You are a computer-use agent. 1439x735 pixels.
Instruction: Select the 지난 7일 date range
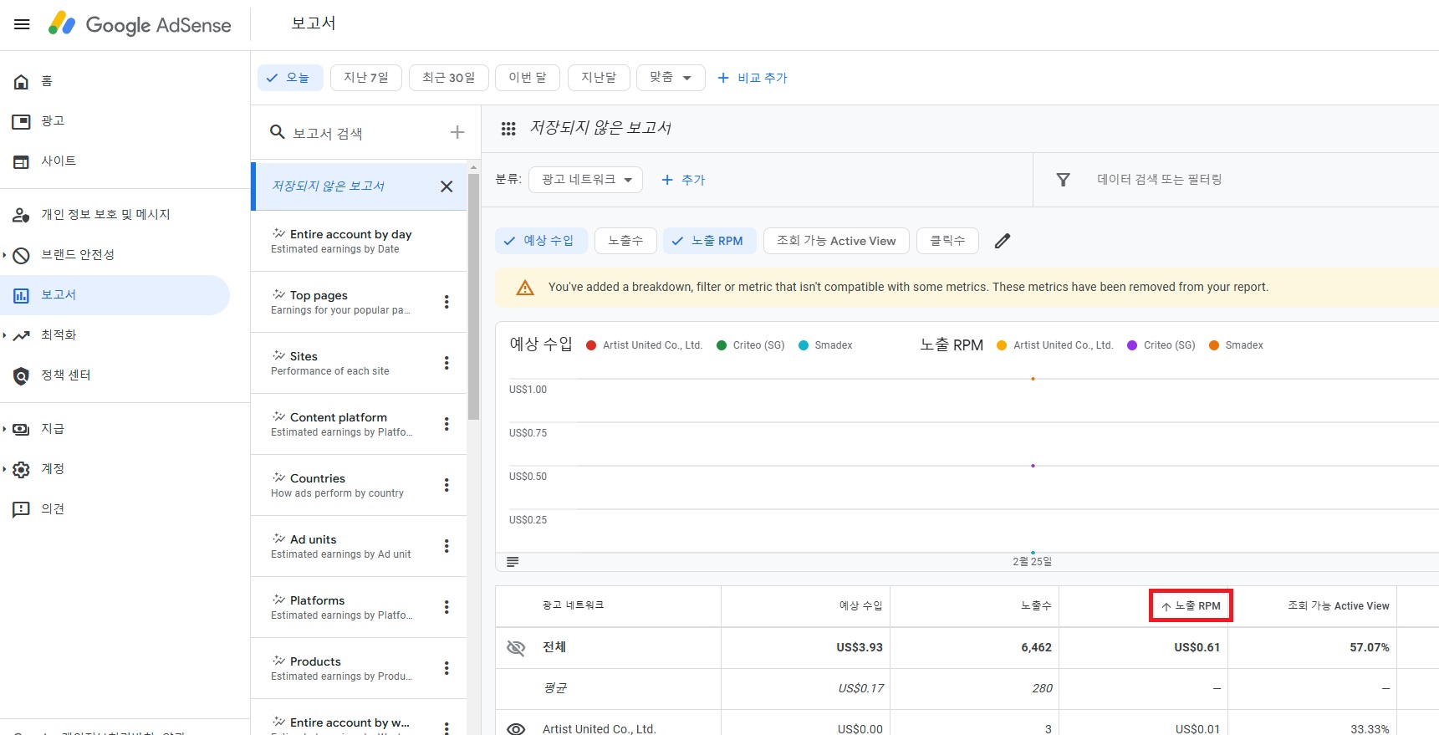366,78
